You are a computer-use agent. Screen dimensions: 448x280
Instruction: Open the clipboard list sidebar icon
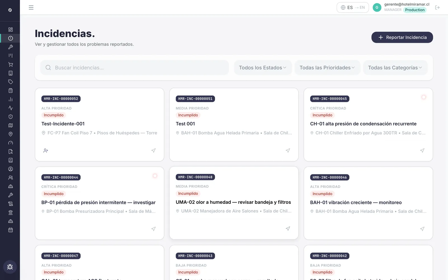pyautogui.click(x=10, y=90)
